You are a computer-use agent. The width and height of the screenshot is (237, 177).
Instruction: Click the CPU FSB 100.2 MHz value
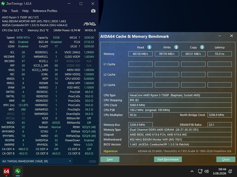180,110
